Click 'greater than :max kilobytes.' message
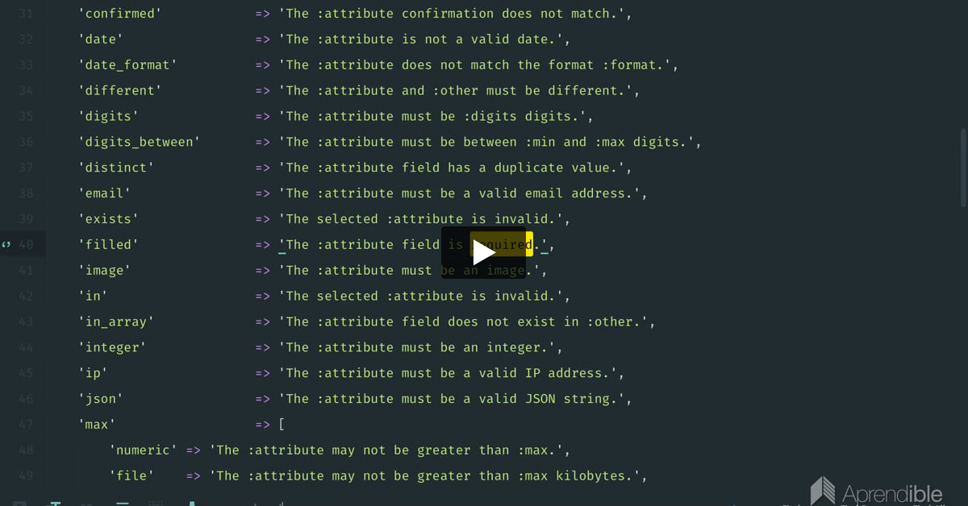The image size is (968, 506). [x=528, y=477]
